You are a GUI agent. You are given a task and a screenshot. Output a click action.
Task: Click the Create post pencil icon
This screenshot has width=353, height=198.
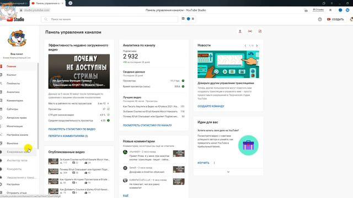pyautogui.click(x=260, y=31)
